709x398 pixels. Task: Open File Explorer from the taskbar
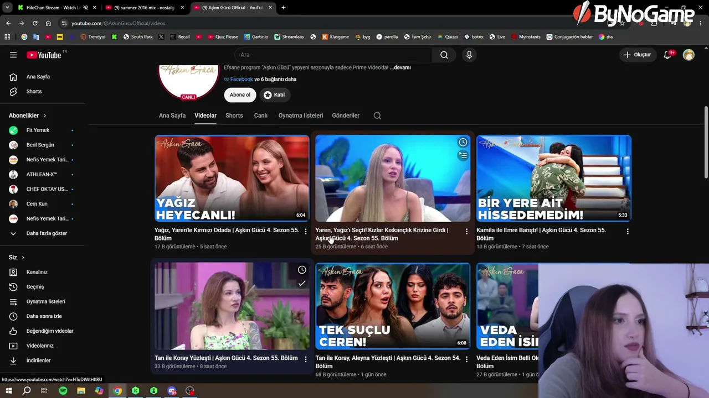(81, 391)
